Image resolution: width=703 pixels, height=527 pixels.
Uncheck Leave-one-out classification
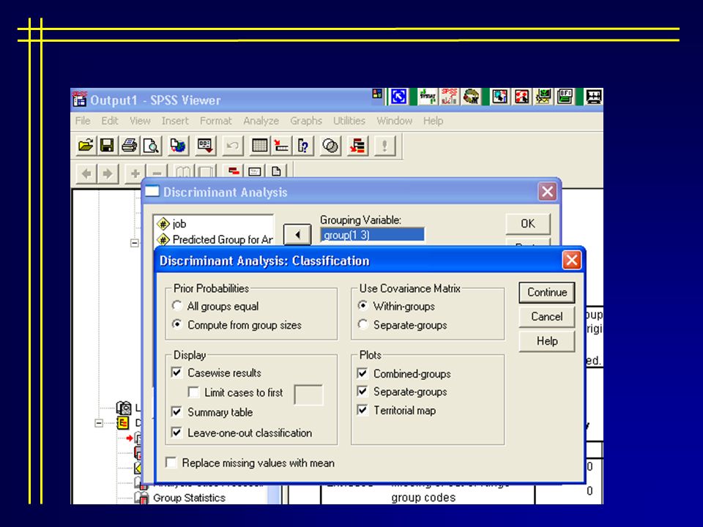(177, 433)
